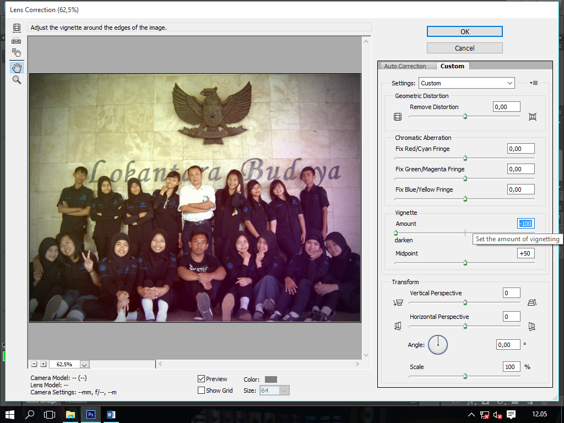Open the Windows Start menu
This screenshot has height=423, width=564.
click(9, 414)
